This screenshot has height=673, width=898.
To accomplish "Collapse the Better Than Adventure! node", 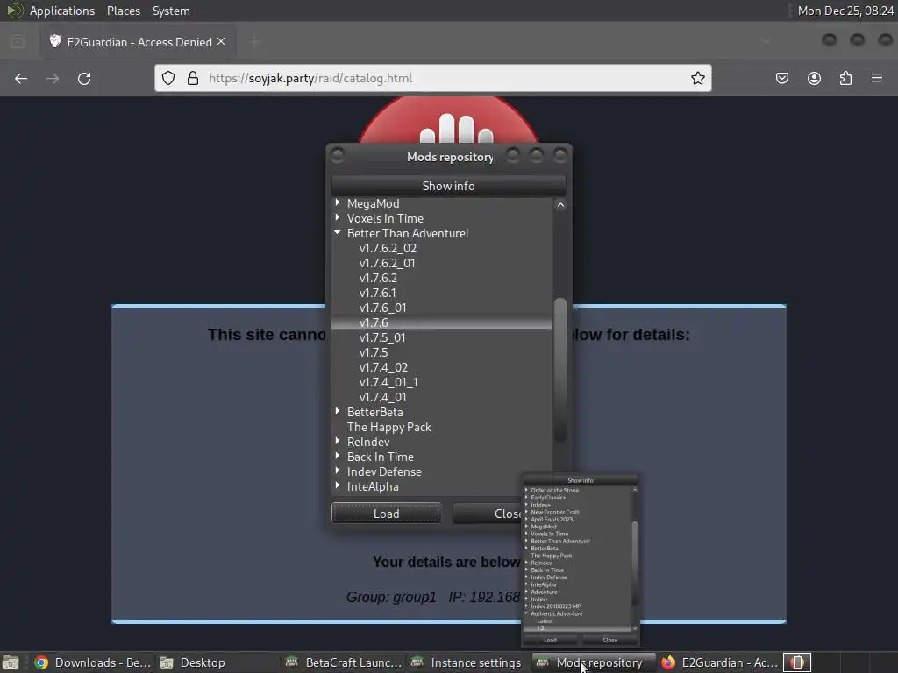I will coord(338,232).
